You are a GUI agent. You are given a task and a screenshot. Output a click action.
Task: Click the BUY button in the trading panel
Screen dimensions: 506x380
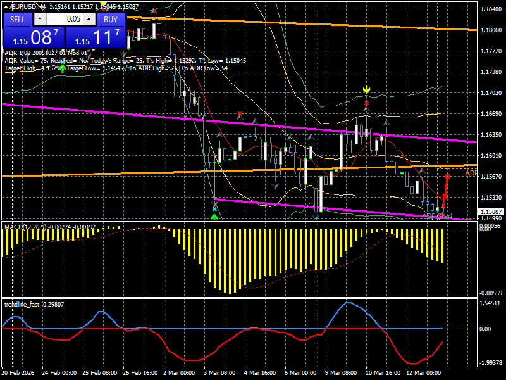coord(111,20)
